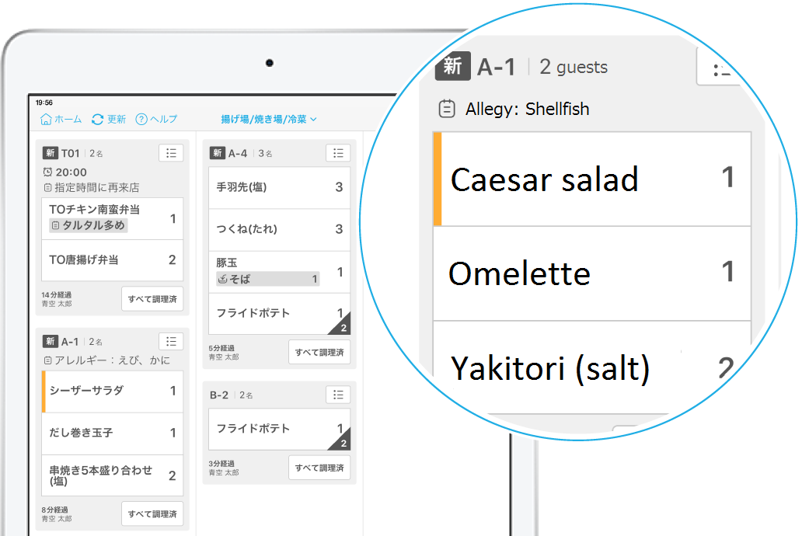Screen dimensions: 802x536
Task: Click the 新 badge on magnified A-1
Action: (x=452, y=67)
